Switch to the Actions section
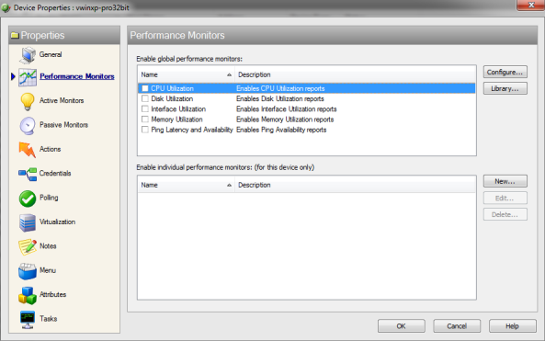The width and height of the screenshot is (545, 341). pos(50,149)
